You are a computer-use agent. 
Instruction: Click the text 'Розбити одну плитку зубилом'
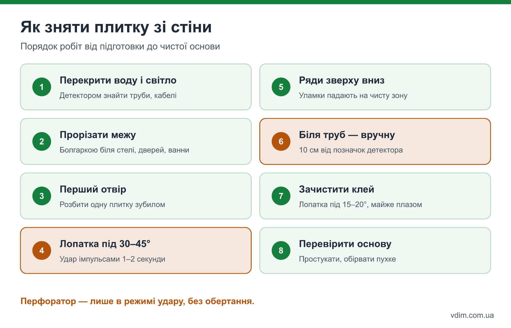[x=112, y=205]
